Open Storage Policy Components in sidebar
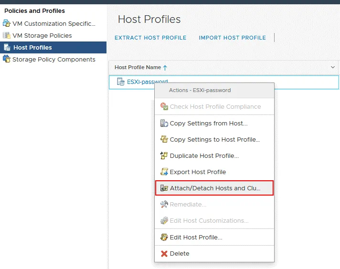Image resolution: width=340 pixels, height=269 pixels. (x=53, y=59)
